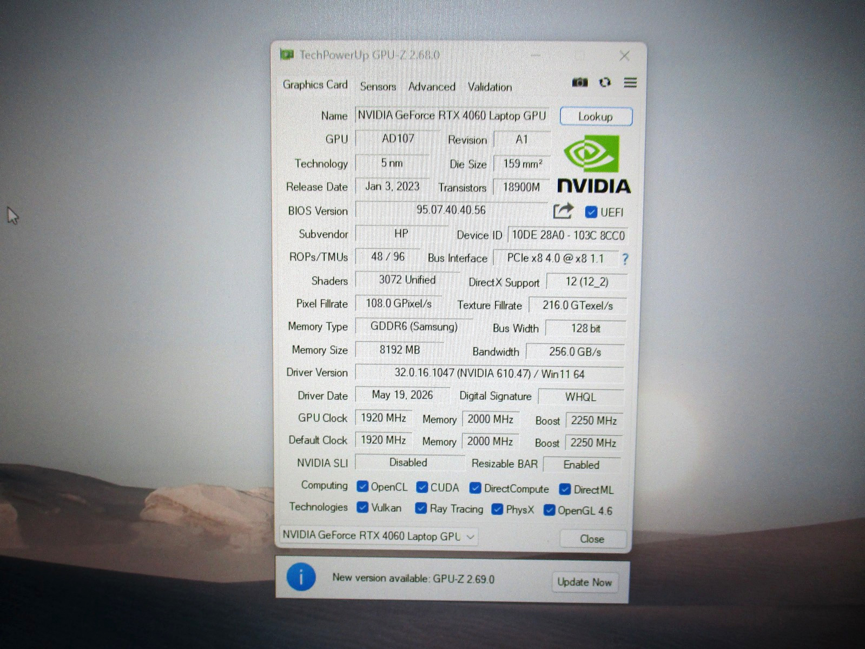
Task: Click the Memory Type value GDDR6 (Samsung)
Action: click(414, 327)
